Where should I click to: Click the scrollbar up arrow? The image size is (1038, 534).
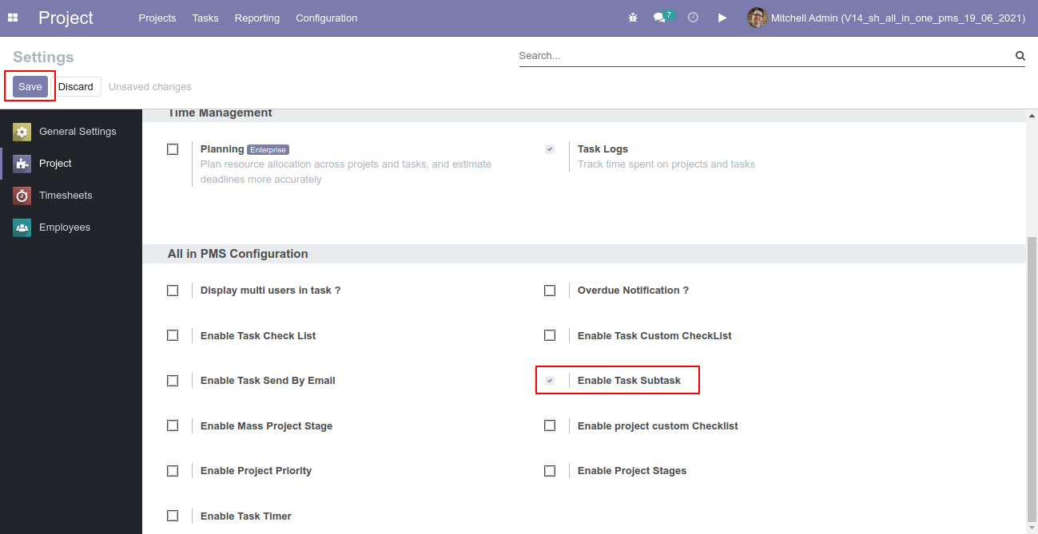1032,116
